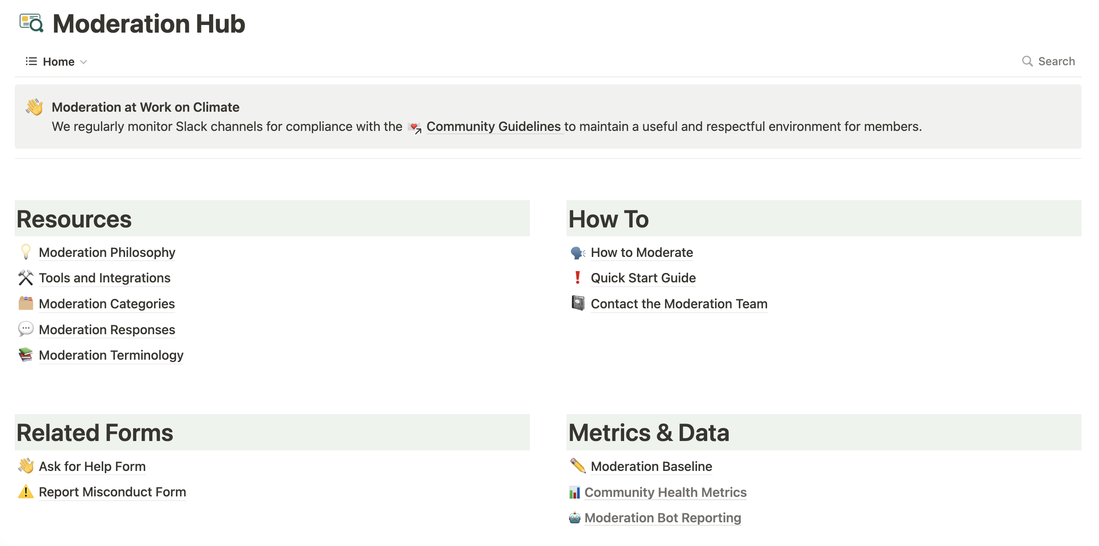Open the Quick Start Guide page
Screen dimensions: 1099x546
click(x=643, y=278)
